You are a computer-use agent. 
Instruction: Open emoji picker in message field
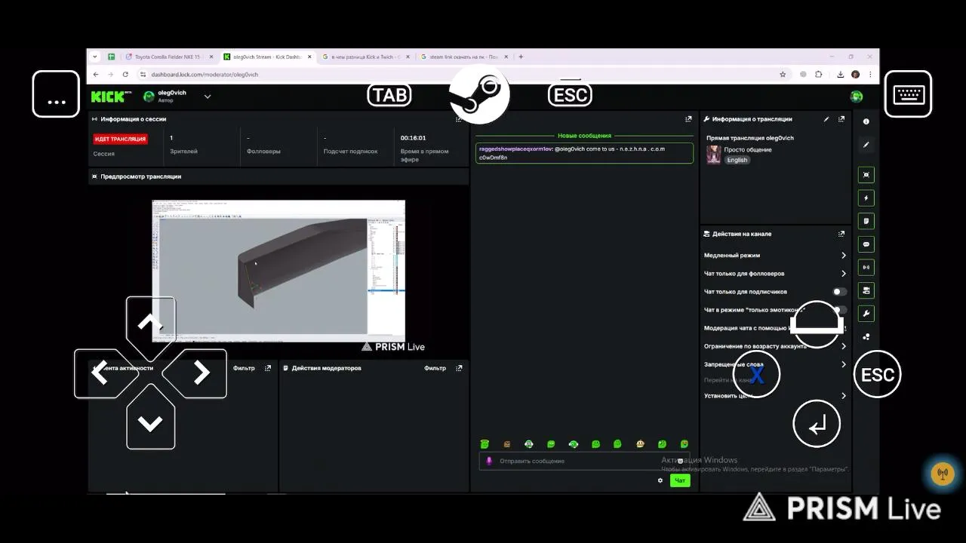[x=680, y=461]
